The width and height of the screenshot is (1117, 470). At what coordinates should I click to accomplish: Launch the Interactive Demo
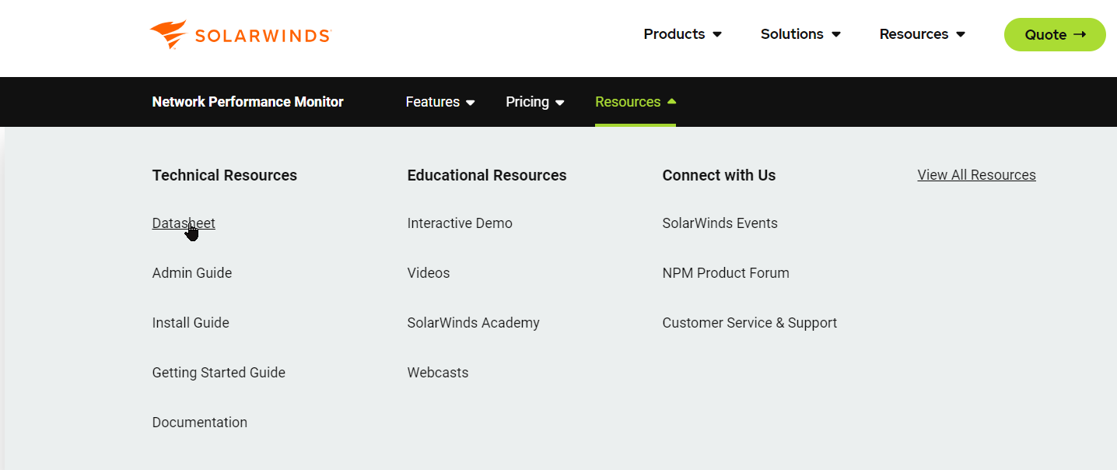[460, 223]
